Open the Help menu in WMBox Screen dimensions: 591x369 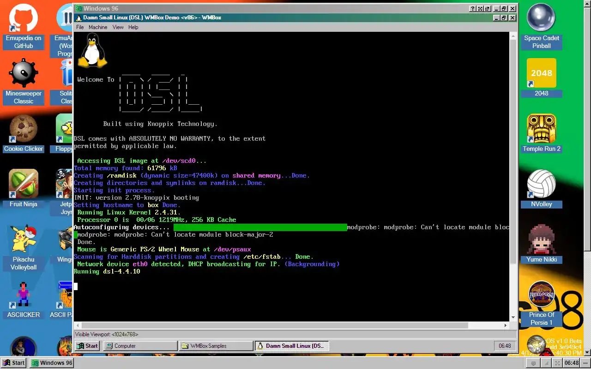133,27
